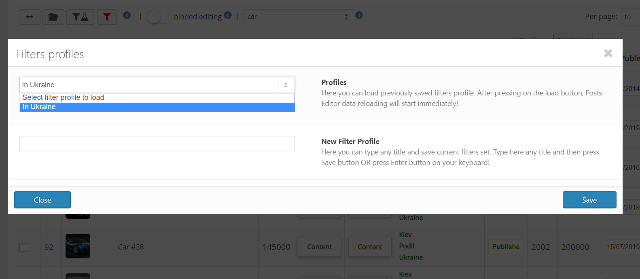
Task: Click the New Filter Profile text field
Action: click(x=157, y=144)
